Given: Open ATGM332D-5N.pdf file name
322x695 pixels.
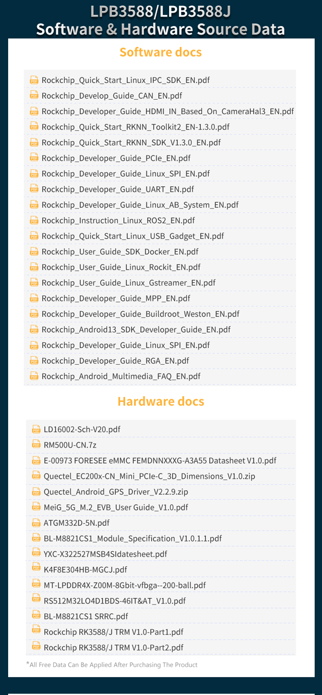Looking at the screenshot, I should (x=77, y=523).
